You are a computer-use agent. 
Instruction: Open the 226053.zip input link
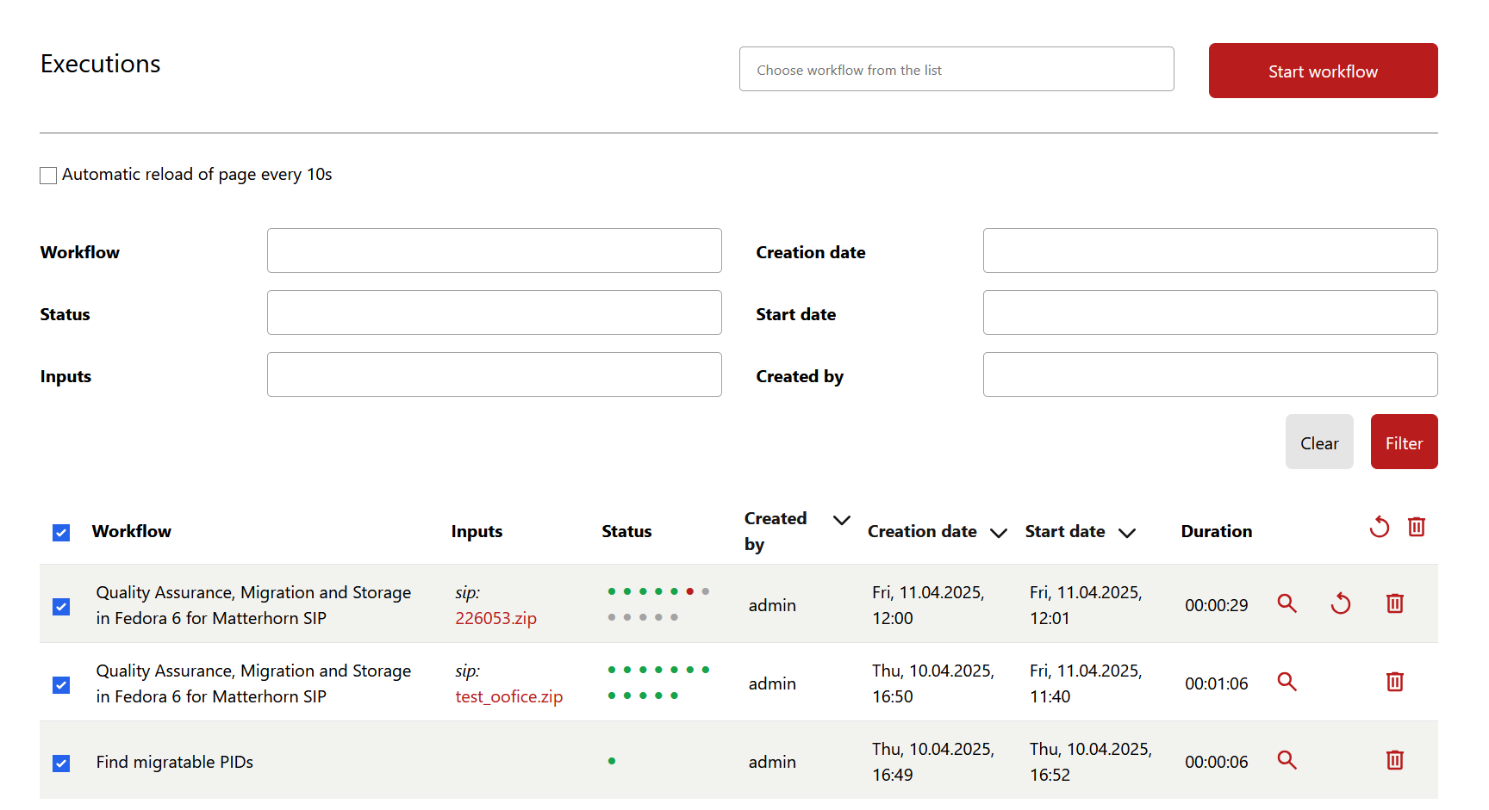[495, 618]
